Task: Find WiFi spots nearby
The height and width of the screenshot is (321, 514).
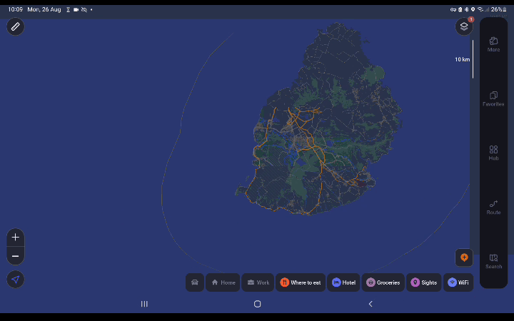Action: [x=458, y=282]
